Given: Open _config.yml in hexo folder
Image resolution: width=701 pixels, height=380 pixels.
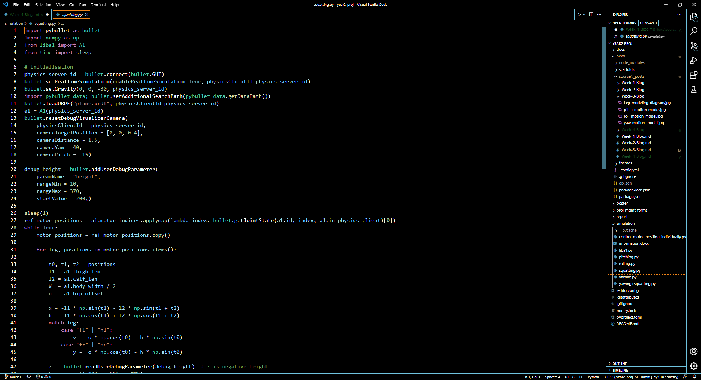Looking at the screenshot, I should pos(629,170).
